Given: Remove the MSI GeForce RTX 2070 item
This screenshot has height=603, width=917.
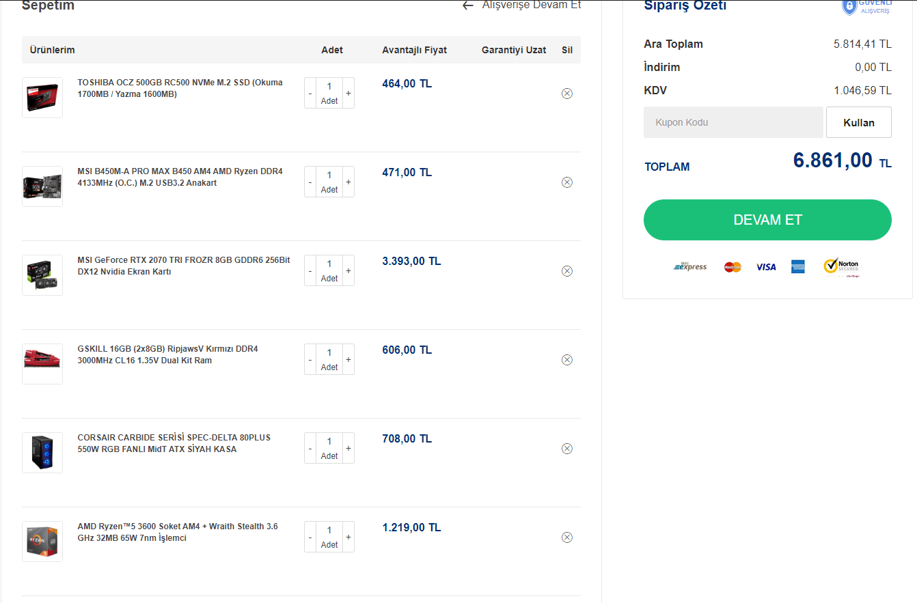Looking at the screenshot, I should pyautogui.click(x=566, y=271).
